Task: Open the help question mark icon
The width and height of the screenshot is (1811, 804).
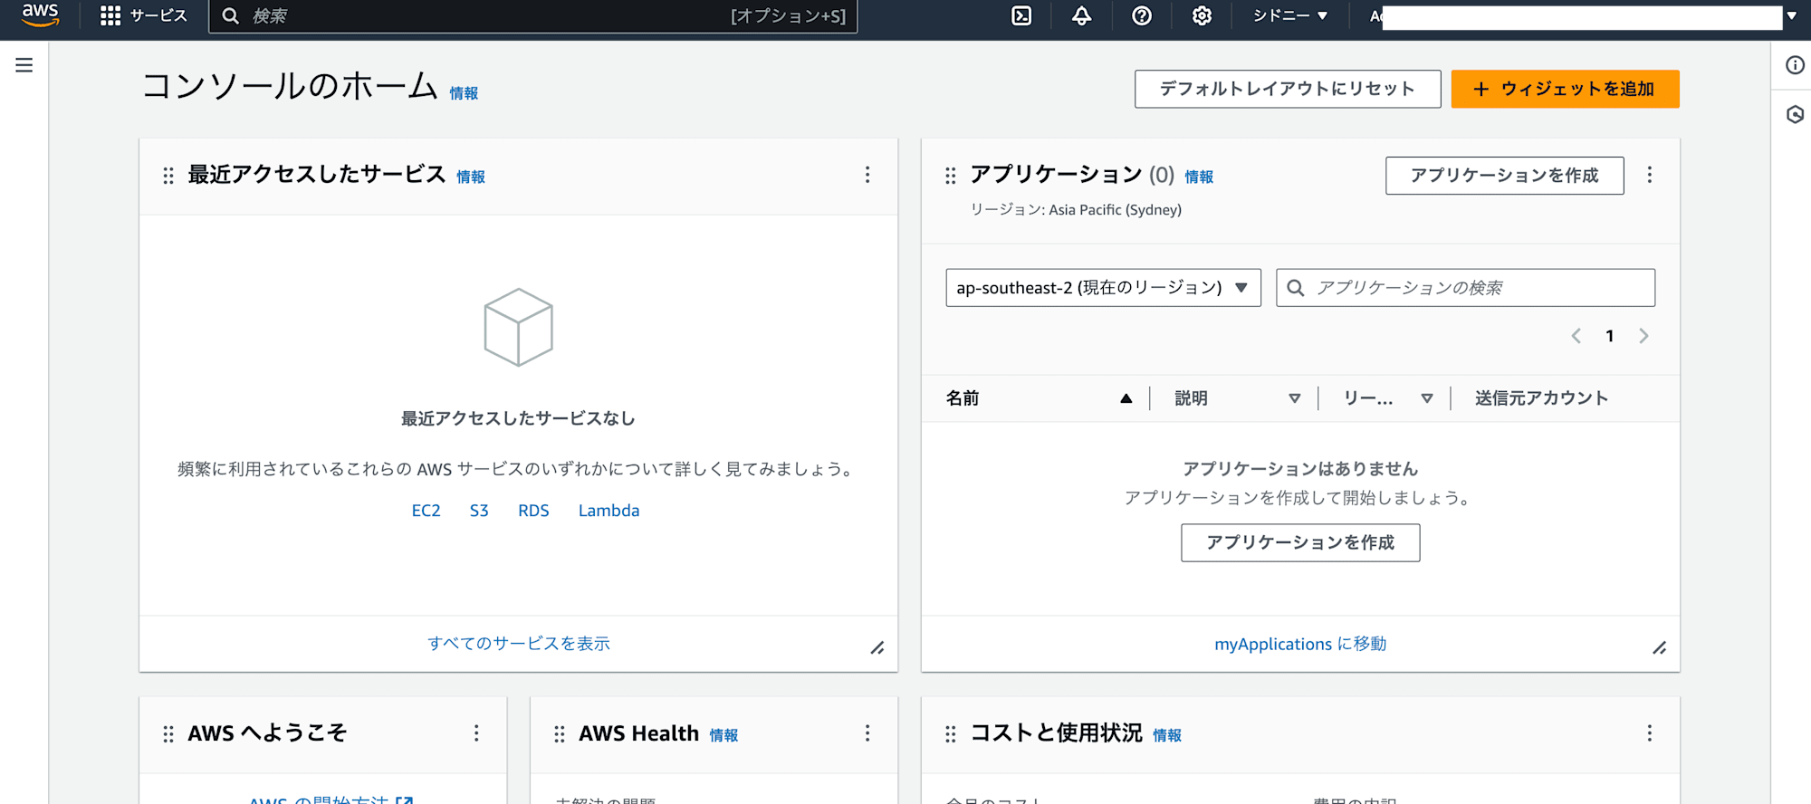Action: pyautogui.click(x=1142, y=15)
